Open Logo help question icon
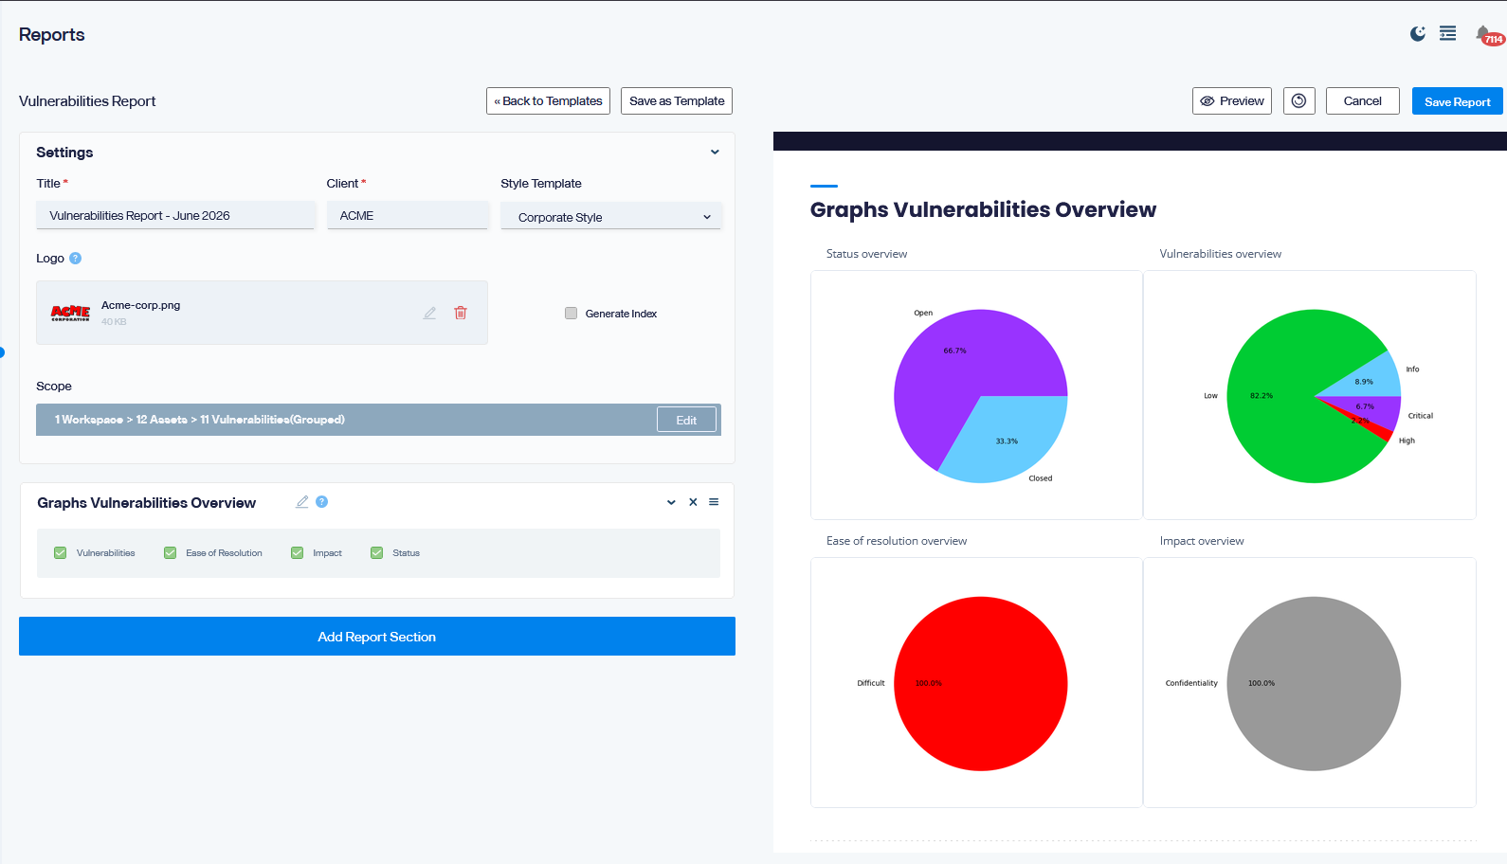The width and height of the screenshot is (1507, 864). point(76,259)
